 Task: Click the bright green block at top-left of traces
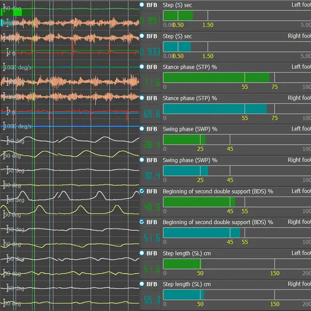[17, 12]
